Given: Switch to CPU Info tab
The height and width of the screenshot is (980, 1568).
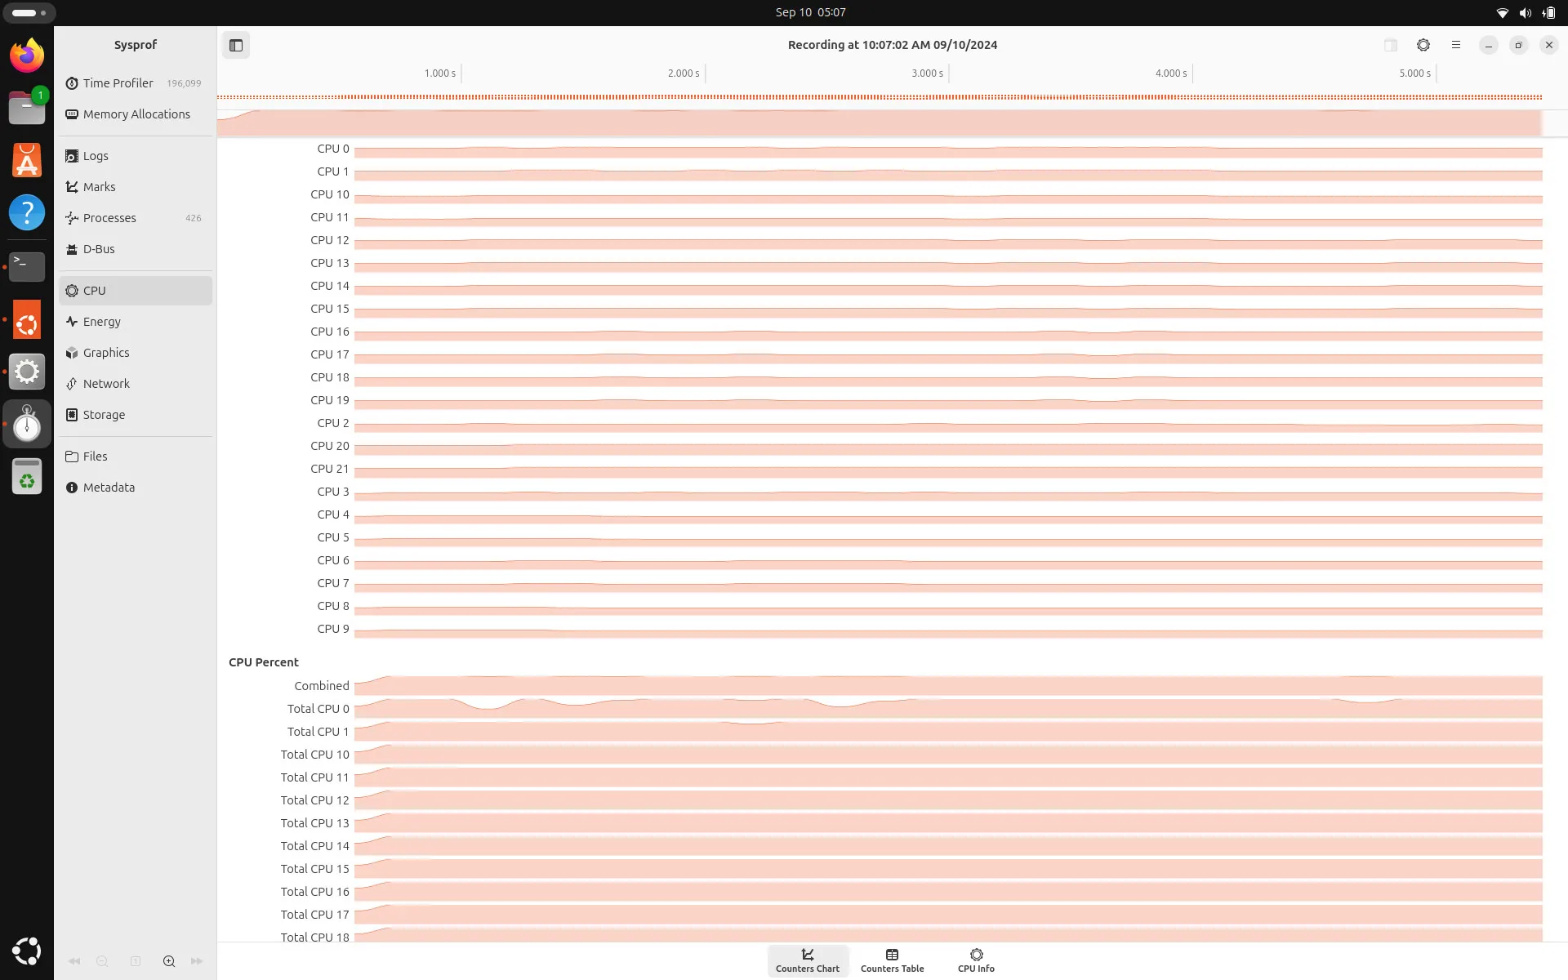Looking at the screenshot, I should (x=976, y=961).
